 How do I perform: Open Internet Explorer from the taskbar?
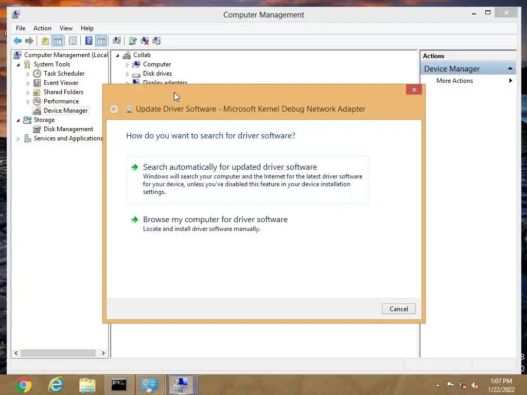(x=56, y=385)
